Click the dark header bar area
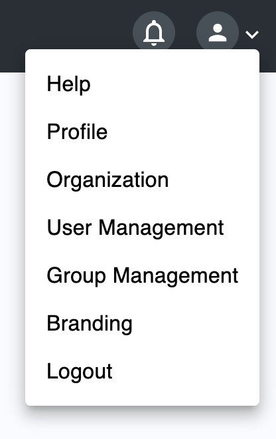This screenshot has width=276, height=439. (67, 24)
